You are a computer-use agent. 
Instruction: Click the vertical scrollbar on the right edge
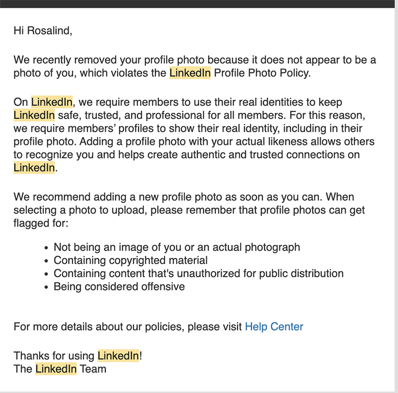[x=397, y=197]
